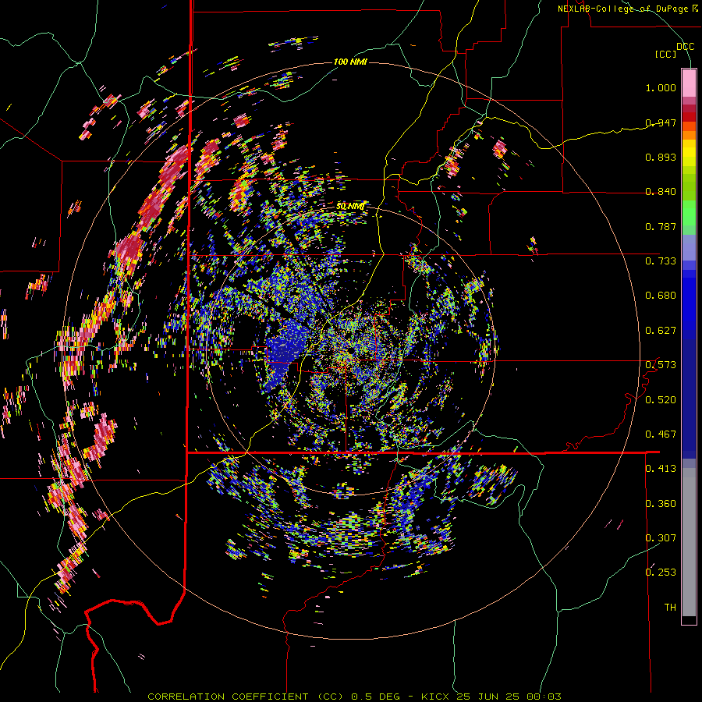Pick the lavender segment of the color bar
The image size is (702, 702).
pyautogui.click(x=689, y=247)
